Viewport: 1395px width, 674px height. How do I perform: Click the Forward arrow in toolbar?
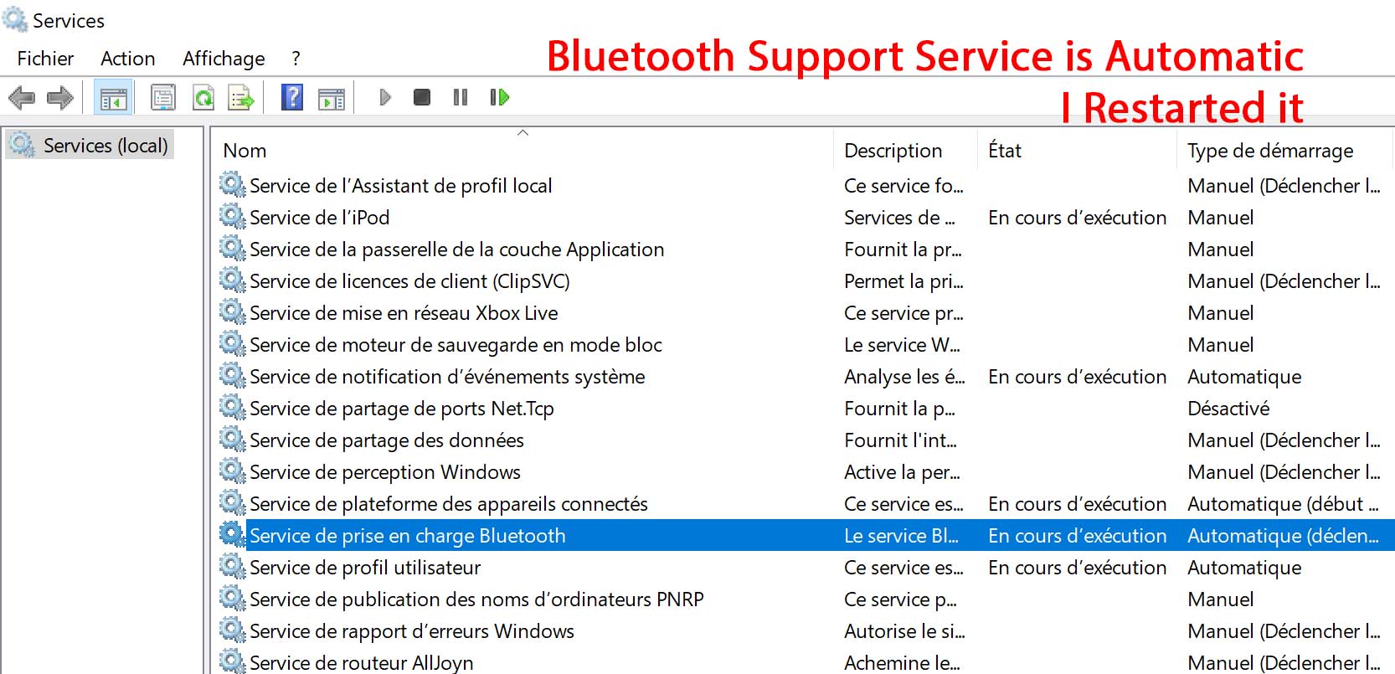tap(59, 98)
